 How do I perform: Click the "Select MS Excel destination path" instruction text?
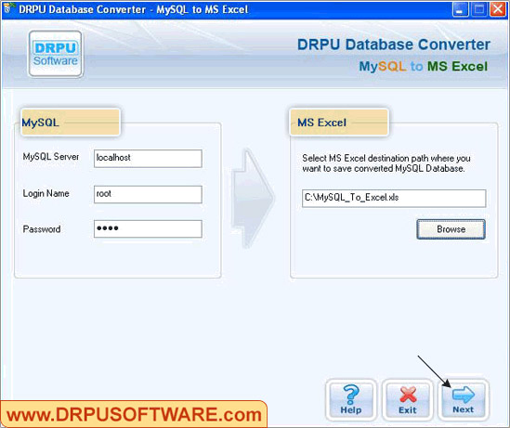point(386,163)
